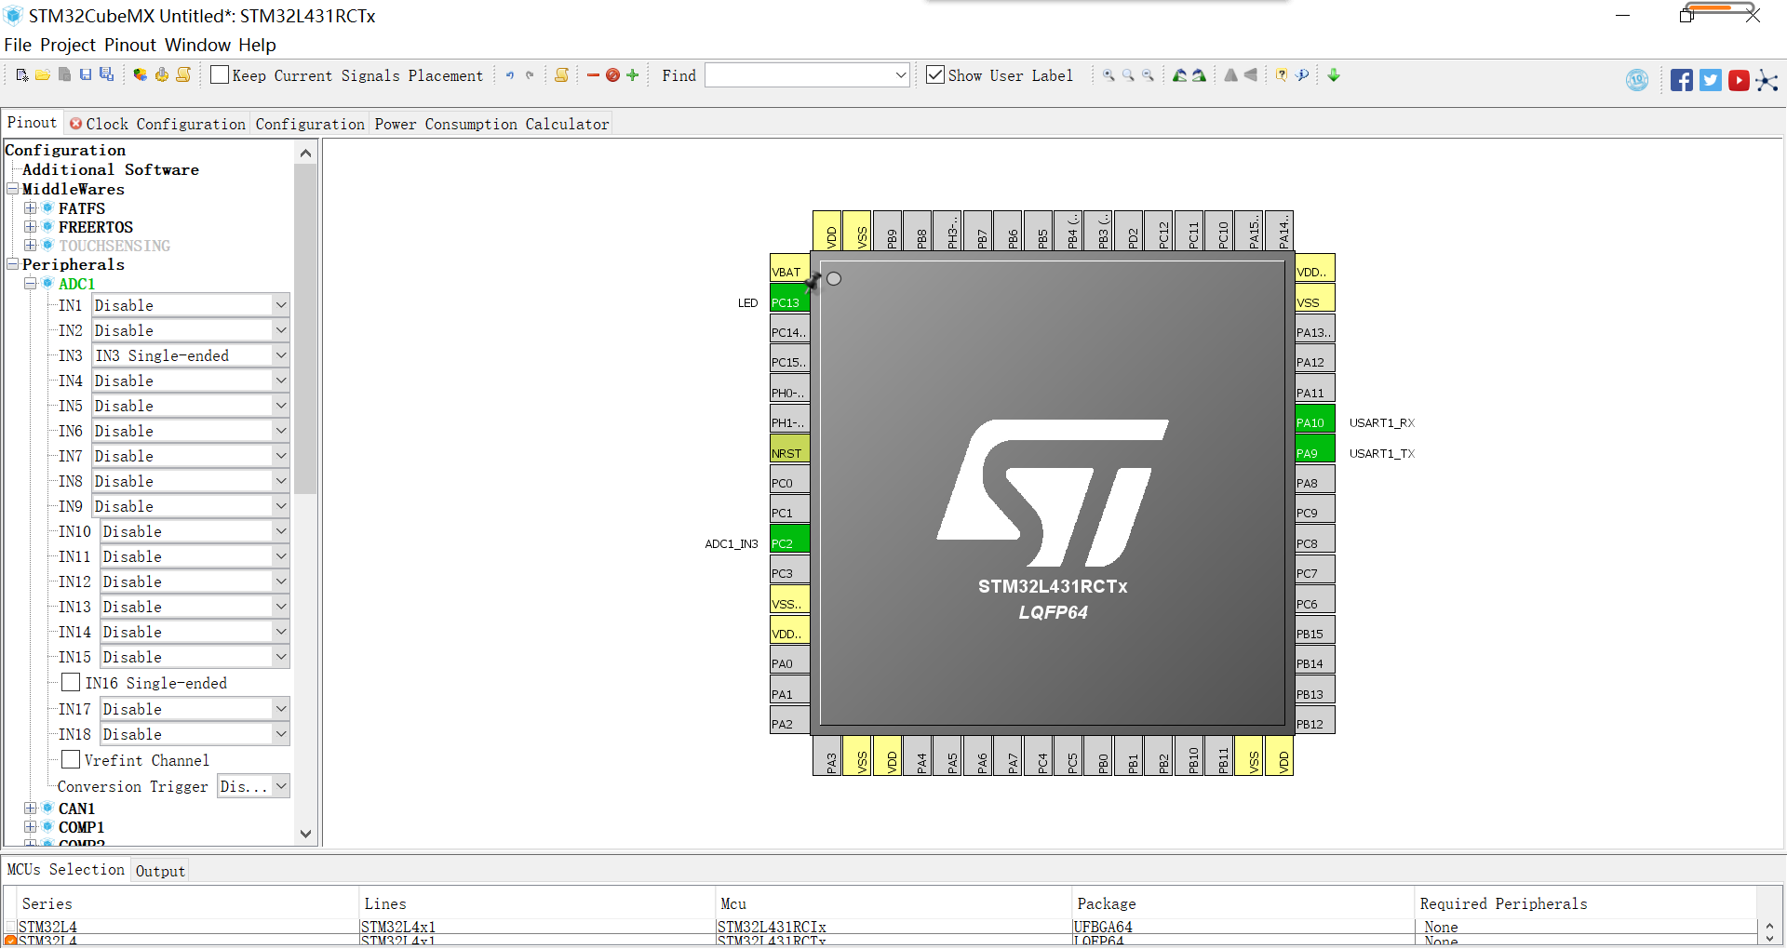The width and height of the screenshot is (1787, 949).
Task: Click the Save Project floppy icon
Action: pyautogui.click(x=86, y=75)
